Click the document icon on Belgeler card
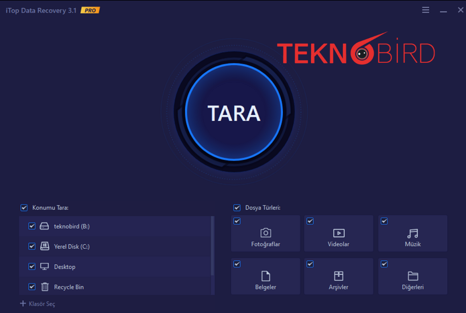Viewport: 466px width, 313px height. pyautogui.click(x=266, y=276)
